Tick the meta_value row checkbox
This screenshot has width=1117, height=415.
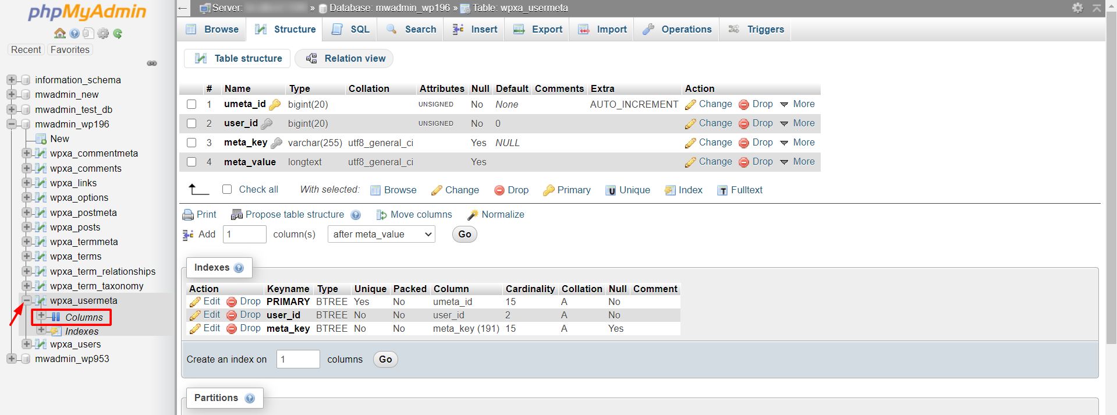pos(192,162)
